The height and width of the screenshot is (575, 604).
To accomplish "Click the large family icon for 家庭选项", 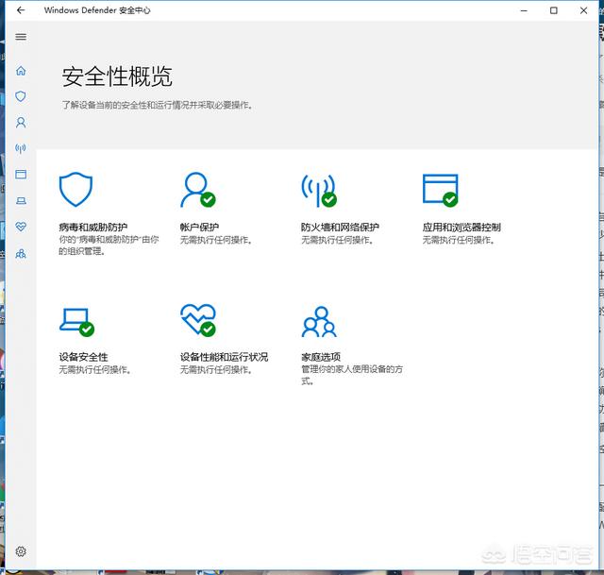I will pyautogui.click(x=319, y=322).
